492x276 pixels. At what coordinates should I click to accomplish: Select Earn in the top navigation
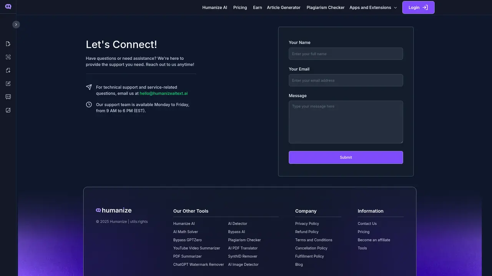point(258,7)
